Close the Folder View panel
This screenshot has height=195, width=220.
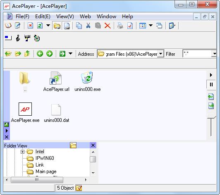[x=93, y=145]
